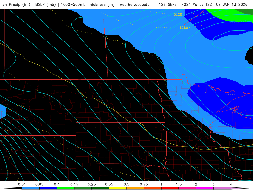
Task: Click the '3' legend value
Action: (x=214, y=184)
